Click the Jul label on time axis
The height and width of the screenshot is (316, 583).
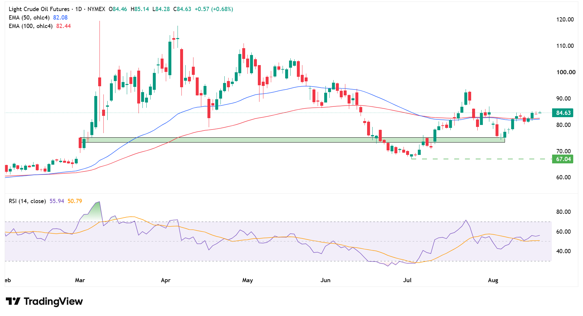(407, 280)
